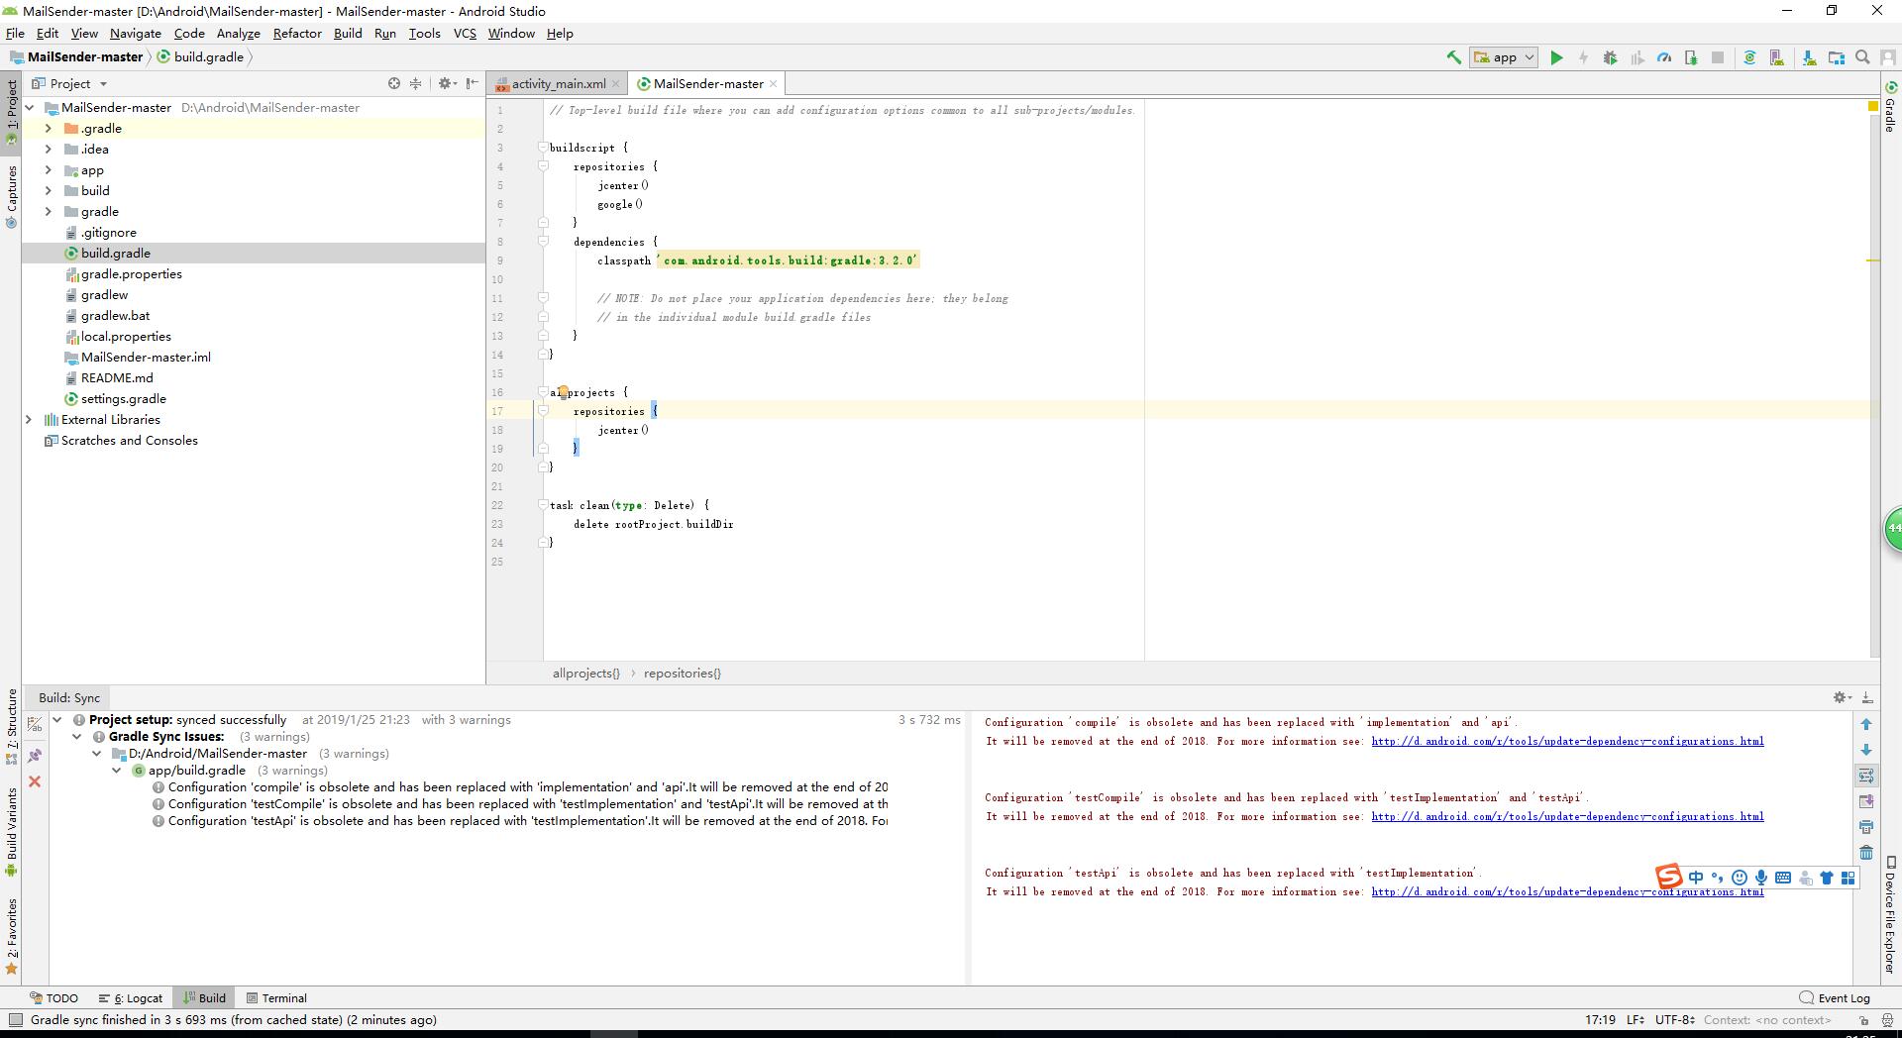Run the app with green play button
Screen dimensions: 1902x1038
[x=1556, y=57]
